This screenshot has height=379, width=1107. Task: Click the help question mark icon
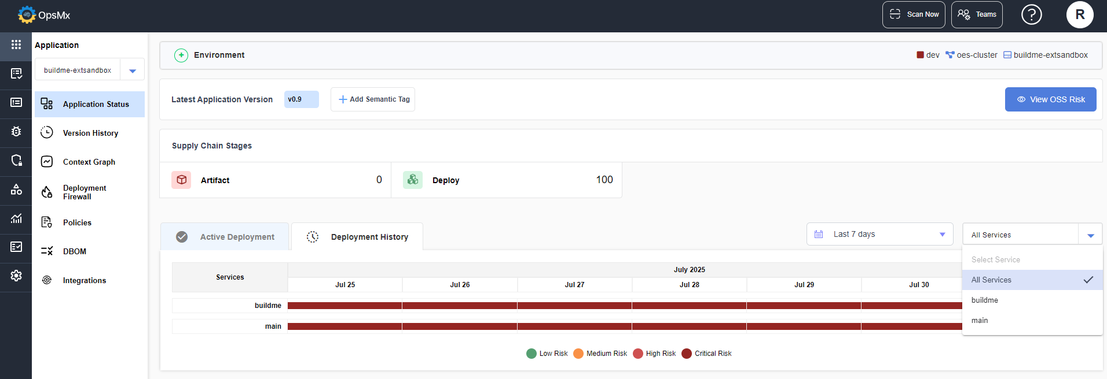[x=1031, y=14]
